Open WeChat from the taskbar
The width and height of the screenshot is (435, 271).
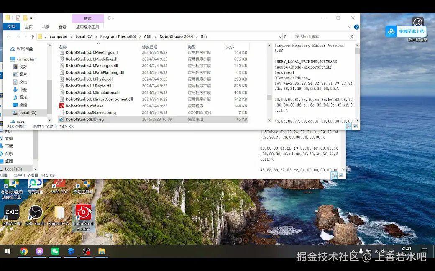(x=55, y=251)
